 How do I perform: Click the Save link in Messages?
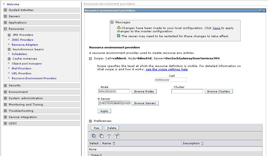[216, 28]
